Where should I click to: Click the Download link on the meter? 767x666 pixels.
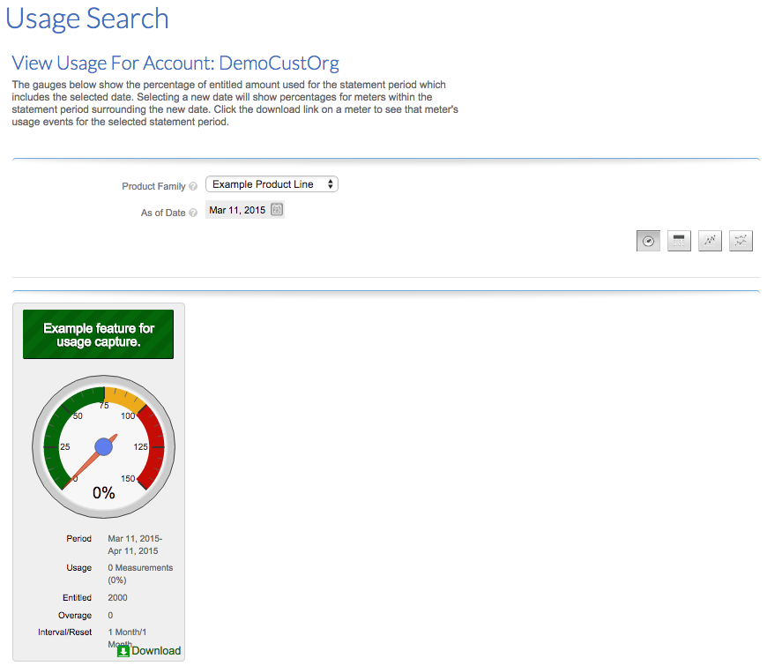tap(156, 651)
